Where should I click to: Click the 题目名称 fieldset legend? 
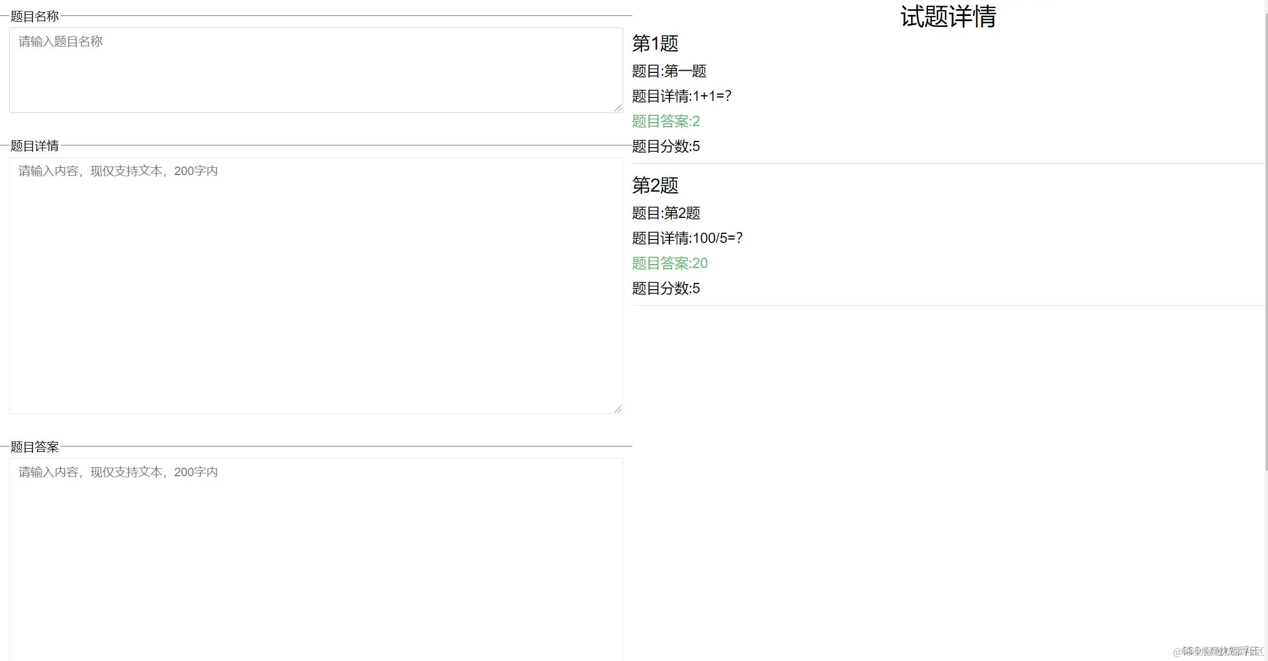point(34,16)
